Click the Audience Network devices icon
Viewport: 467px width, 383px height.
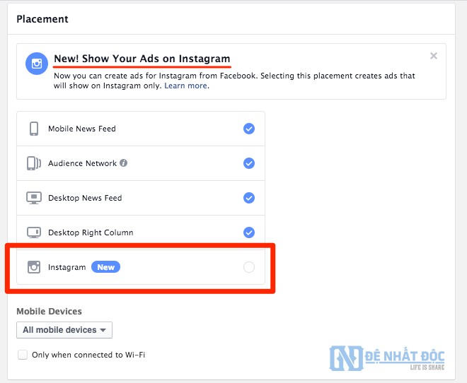(33, 163)
